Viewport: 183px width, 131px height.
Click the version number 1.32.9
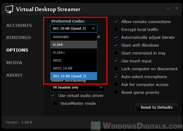27,122
